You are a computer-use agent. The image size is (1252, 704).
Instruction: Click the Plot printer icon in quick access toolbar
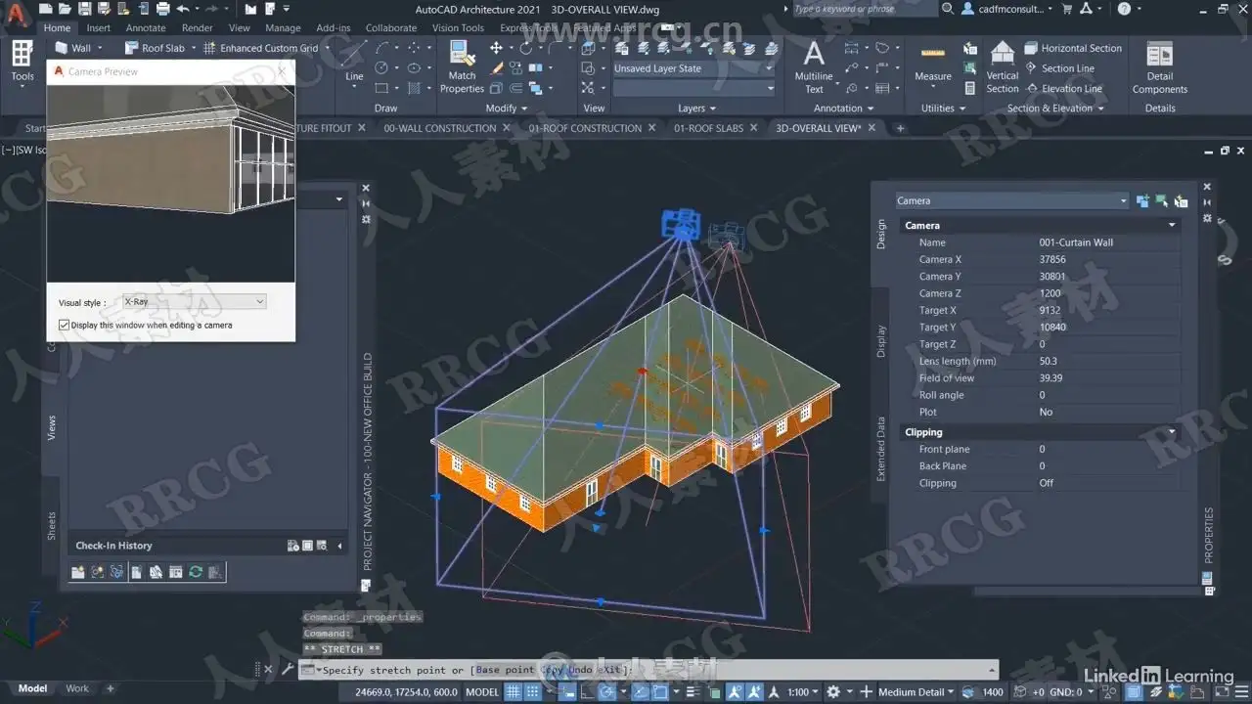pyautogui.click(x=161, y=9)
